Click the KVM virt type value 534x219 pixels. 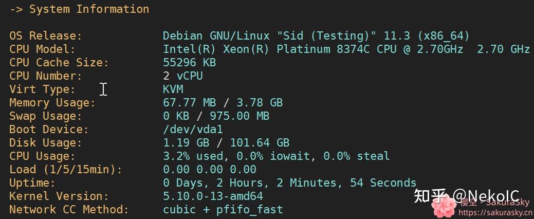coord(173,89)
